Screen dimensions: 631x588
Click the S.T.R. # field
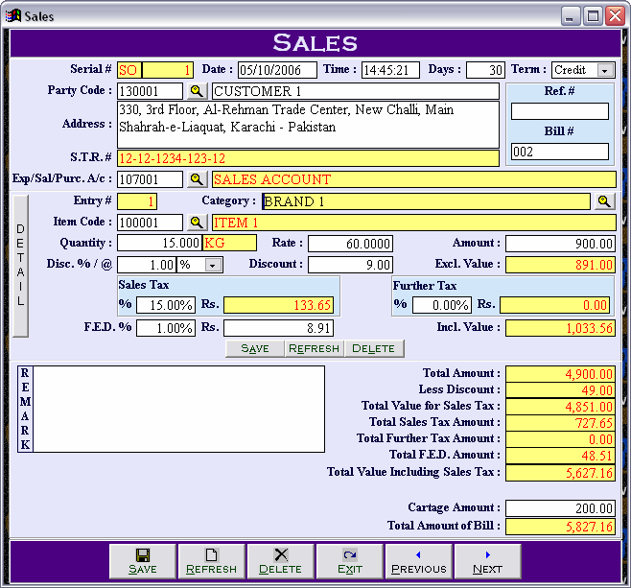[308, 158]
